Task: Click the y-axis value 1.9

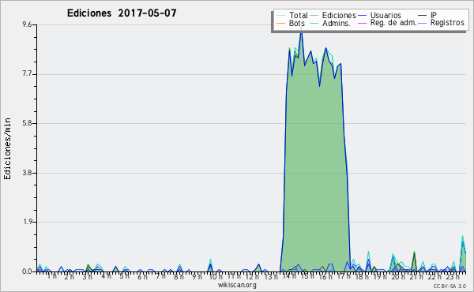Action: pos(27,223)
